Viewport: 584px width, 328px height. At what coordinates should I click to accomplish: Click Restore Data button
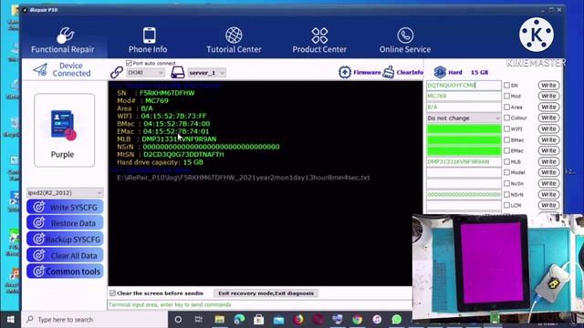tap(65, 223)
